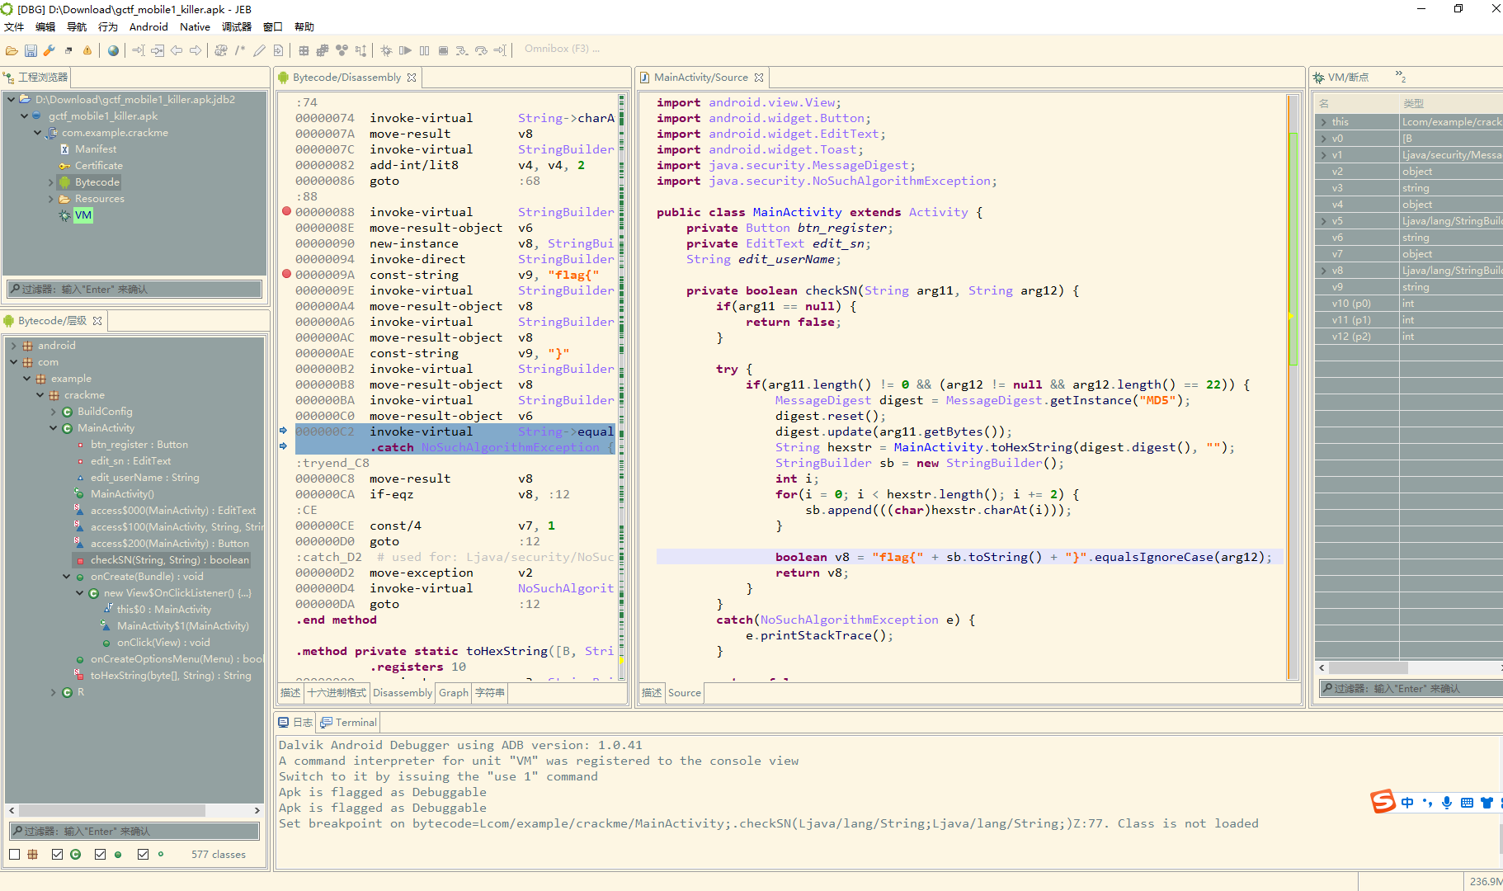Switch to the Graph view tab
The image size is (1503, 891).
[x=453, y=693]
